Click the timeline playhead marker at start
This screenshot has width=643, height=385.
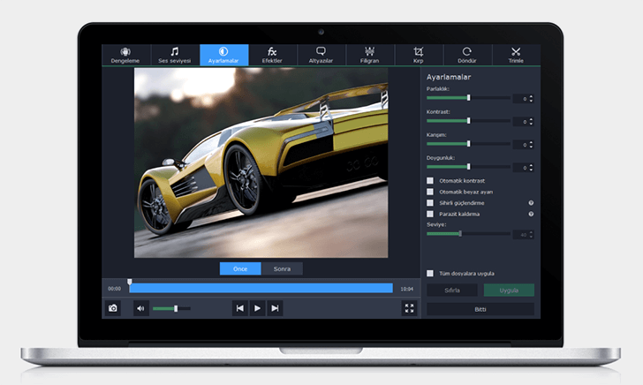(130, 282)
